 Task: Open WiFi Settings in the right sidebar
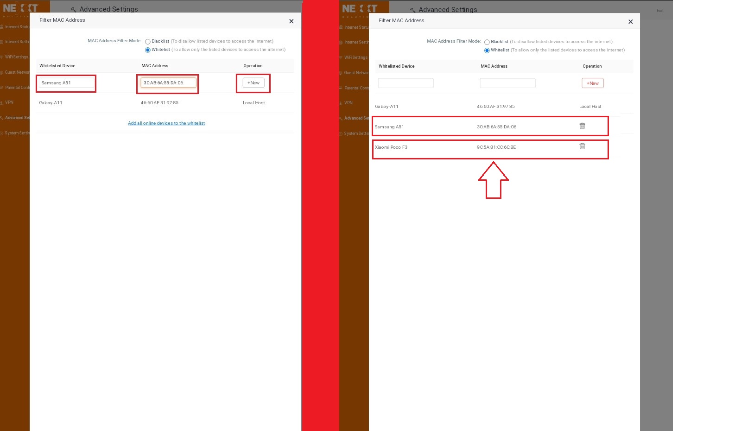[x=355, y=57]
